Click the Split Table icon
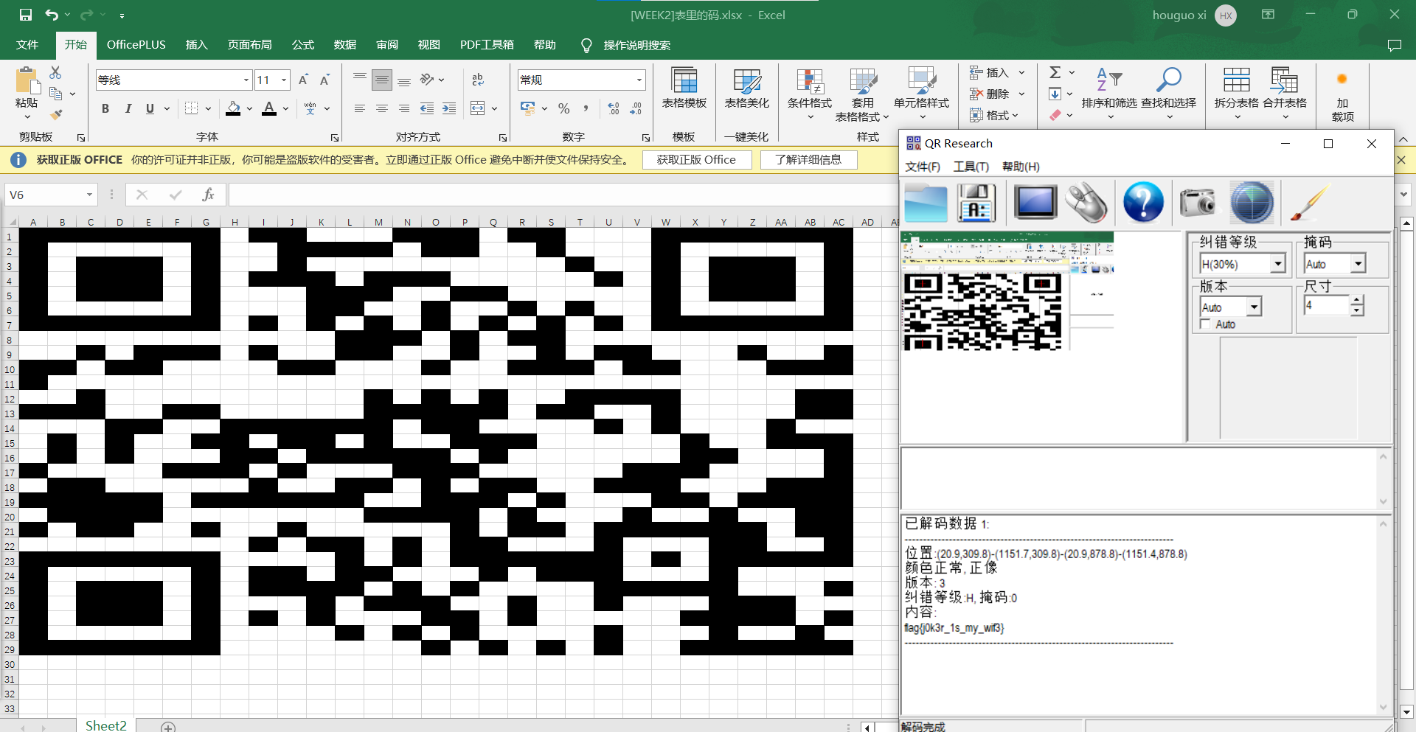1416x732 pixels. pos(1237,80)
